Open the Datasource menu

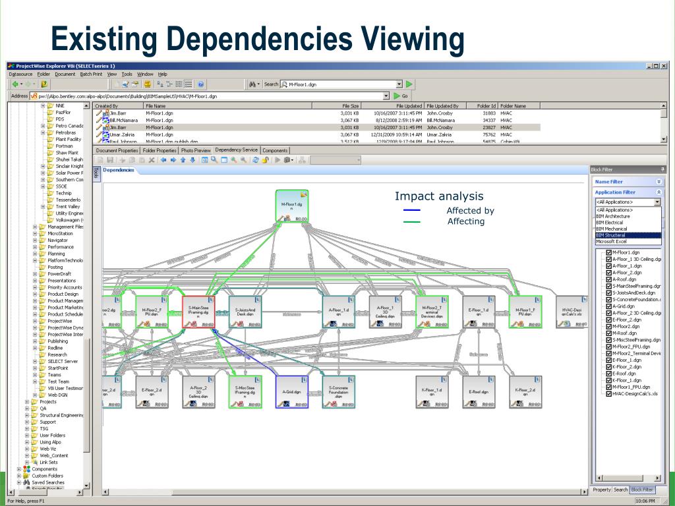pos(20,74)
